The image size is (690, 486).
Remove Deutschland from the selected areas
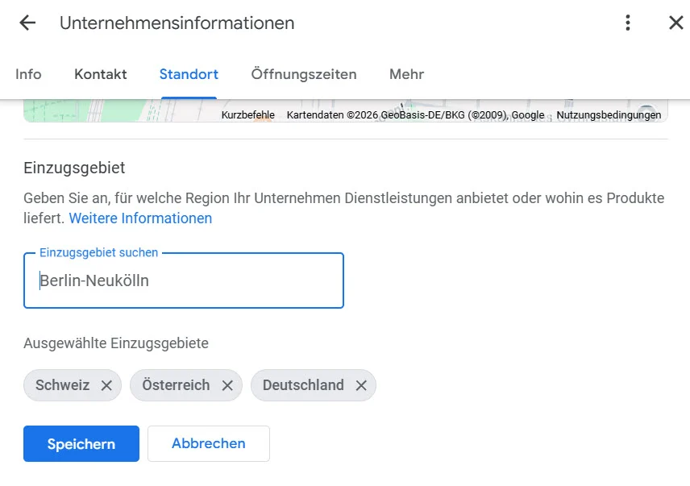tap(362, 385)
